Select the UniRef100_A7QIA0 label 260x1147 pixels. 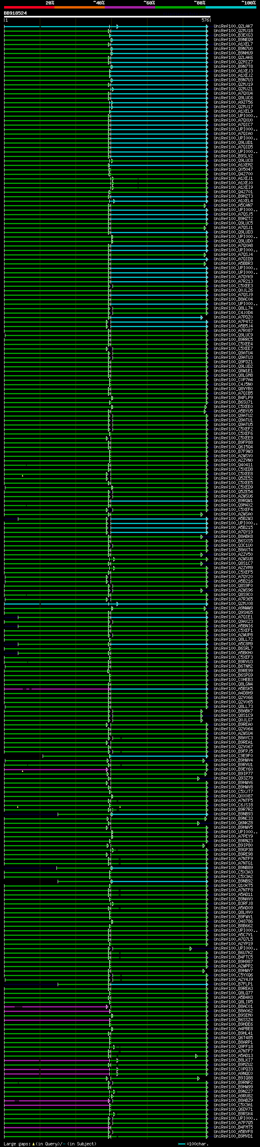coord(233,133)
